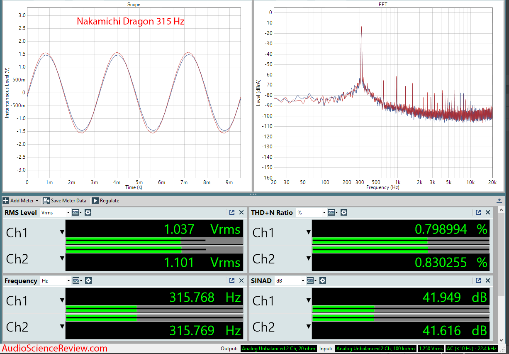
Task: Open the SINAD dB unit dropdown
Action: pos(290,280)
